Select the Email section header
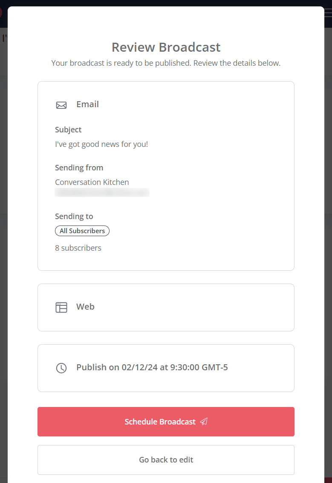 [x=87, y=104]
